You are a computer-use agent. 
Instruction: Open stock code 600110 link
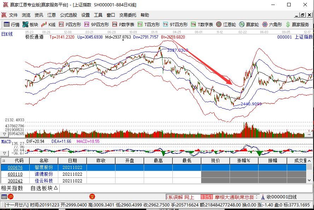click(15, 174)
